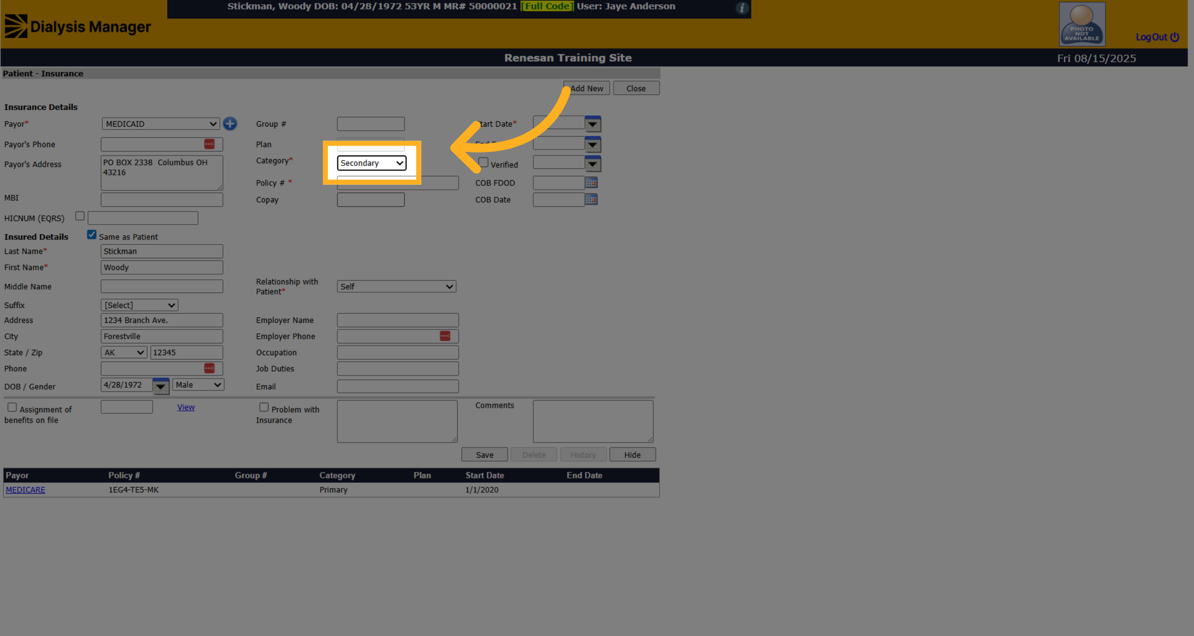Uncheck Same as Patient checkbox

92,235
